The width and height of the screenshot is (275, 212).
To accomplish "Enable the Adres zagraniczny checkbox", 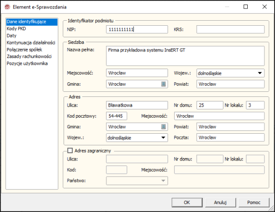I will pos(70,150).
